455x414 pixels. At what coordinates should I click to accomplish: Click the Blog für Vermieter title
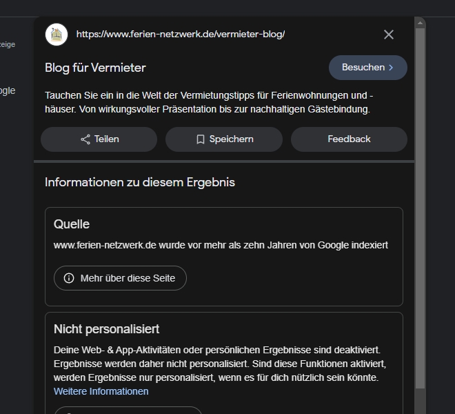pyautogui.click(x=95, y=68)
